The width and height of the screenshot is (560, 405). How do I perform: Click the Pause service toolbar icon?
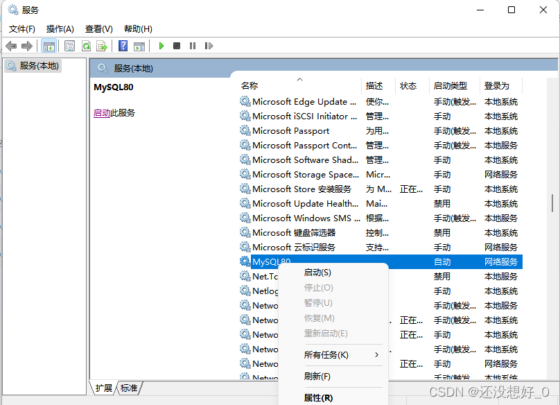193,46
